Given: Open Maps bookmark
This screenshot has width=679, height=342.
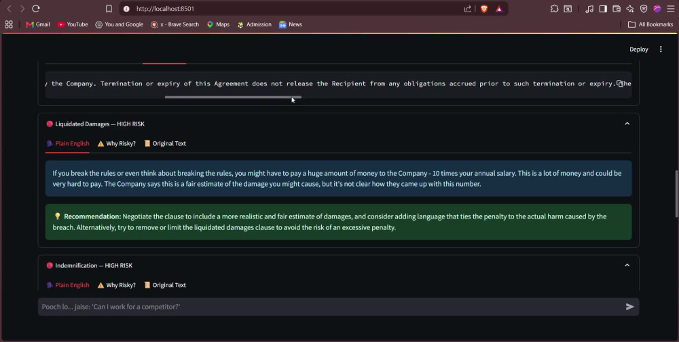Looking at the screenshot, I should pyautogui.click(x=218, y=24).
